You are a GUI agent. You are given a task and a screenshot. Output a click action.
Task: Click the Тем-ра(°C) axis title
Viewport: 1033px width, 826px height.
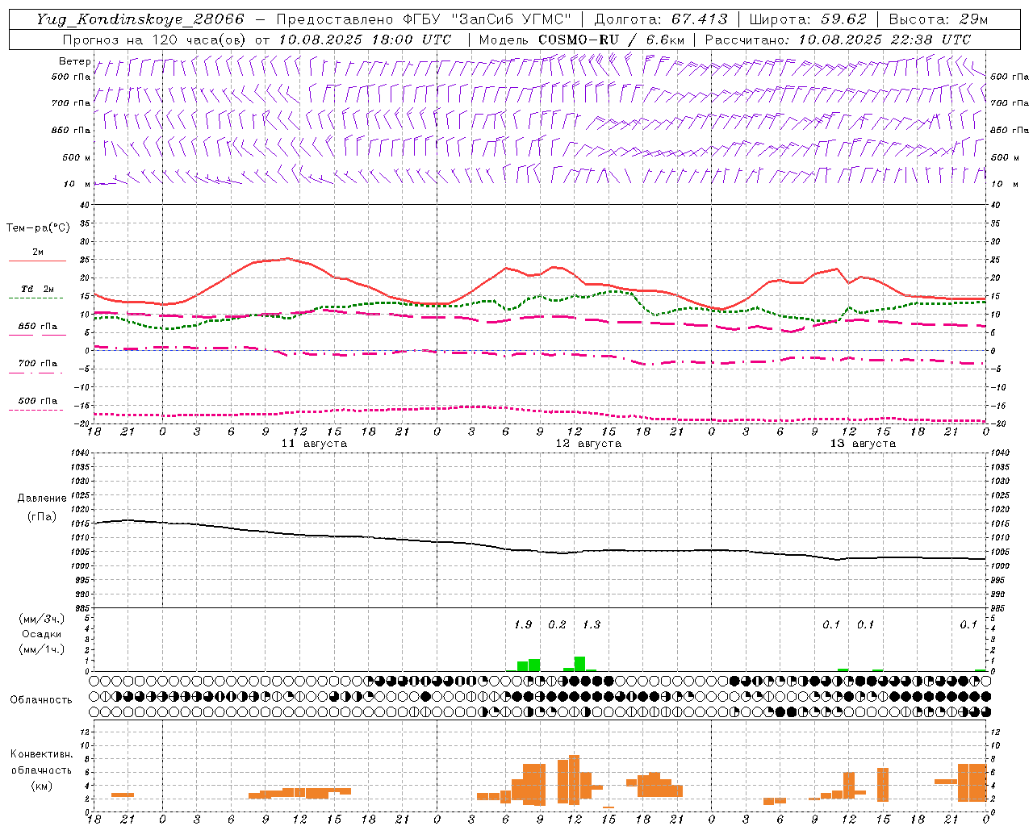pyautogui.click(x=38, y=228)
